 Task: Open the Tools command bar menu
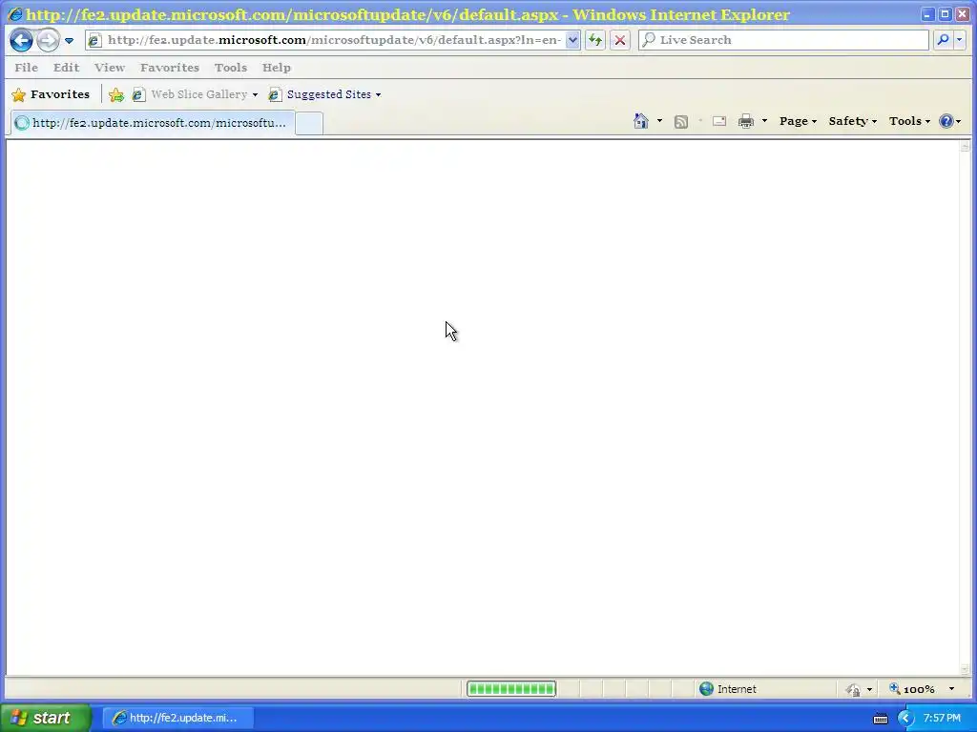point(909,121)
